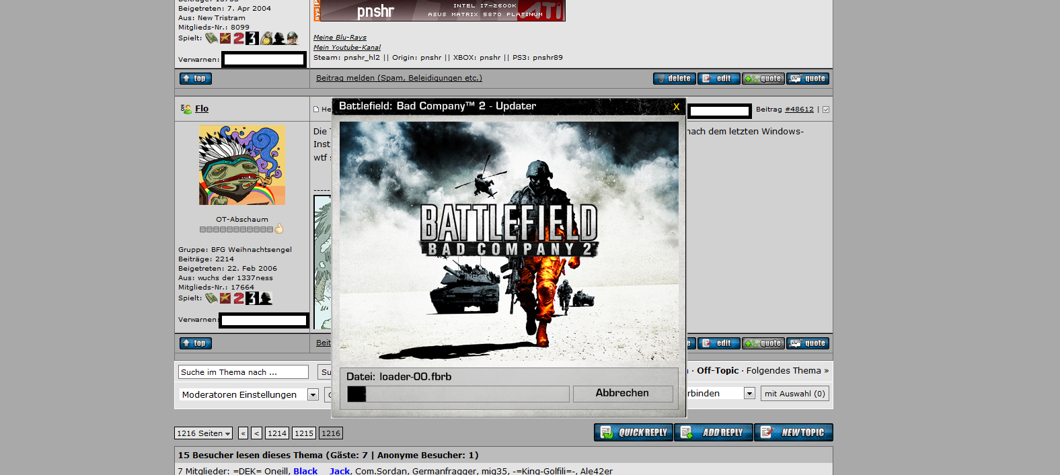
Task: Click Abbrechen in the Bad Company 2 Updater
Action: pos(623,393)
